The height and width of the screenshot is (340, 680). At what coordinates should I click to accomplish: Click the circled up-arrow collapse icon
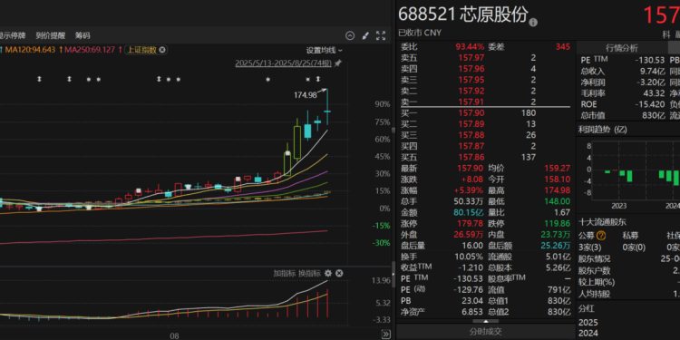point(350,35)
